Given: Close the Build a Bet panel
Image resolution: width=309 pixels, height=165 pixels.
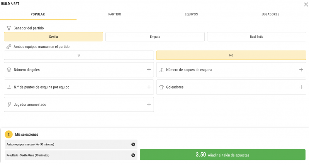Looking at the screenshot, I should point(306,4).
